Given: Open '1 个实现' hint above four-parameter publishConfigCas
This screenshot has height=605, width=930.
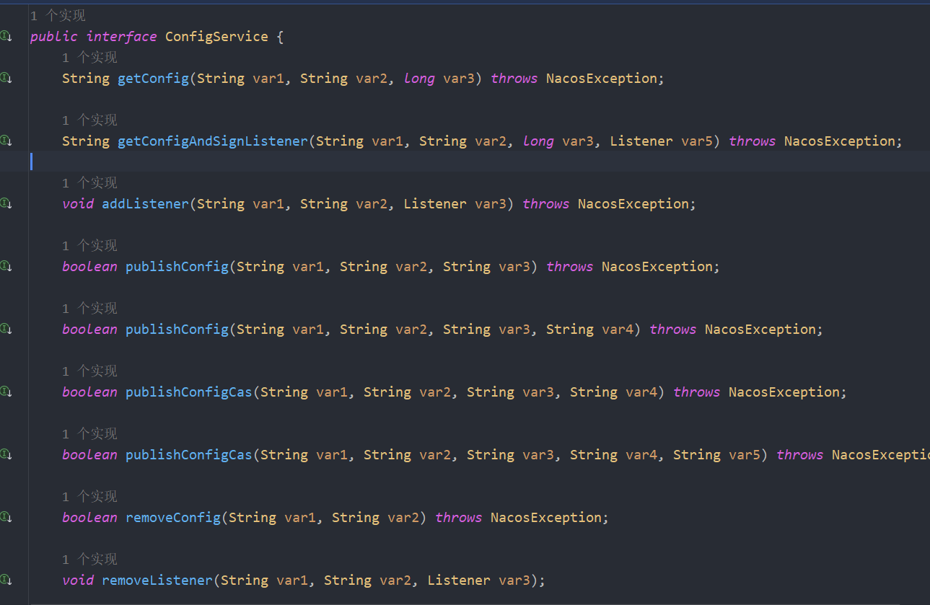Looking at the screenshot, I should 89,371.
